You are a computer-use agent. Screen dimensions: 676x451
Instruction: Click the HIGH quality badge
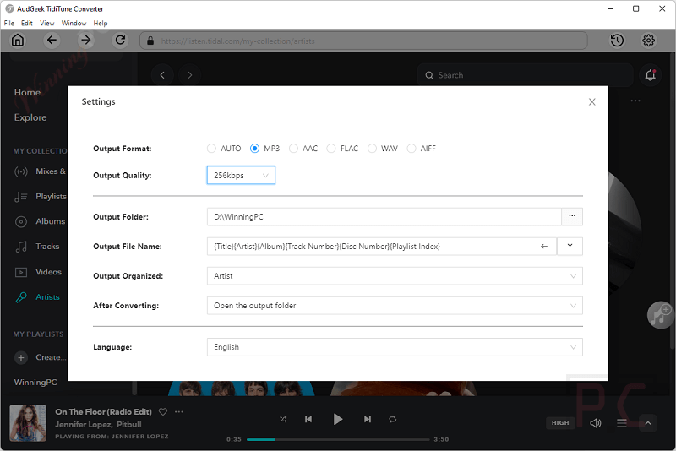pos(560,423)
